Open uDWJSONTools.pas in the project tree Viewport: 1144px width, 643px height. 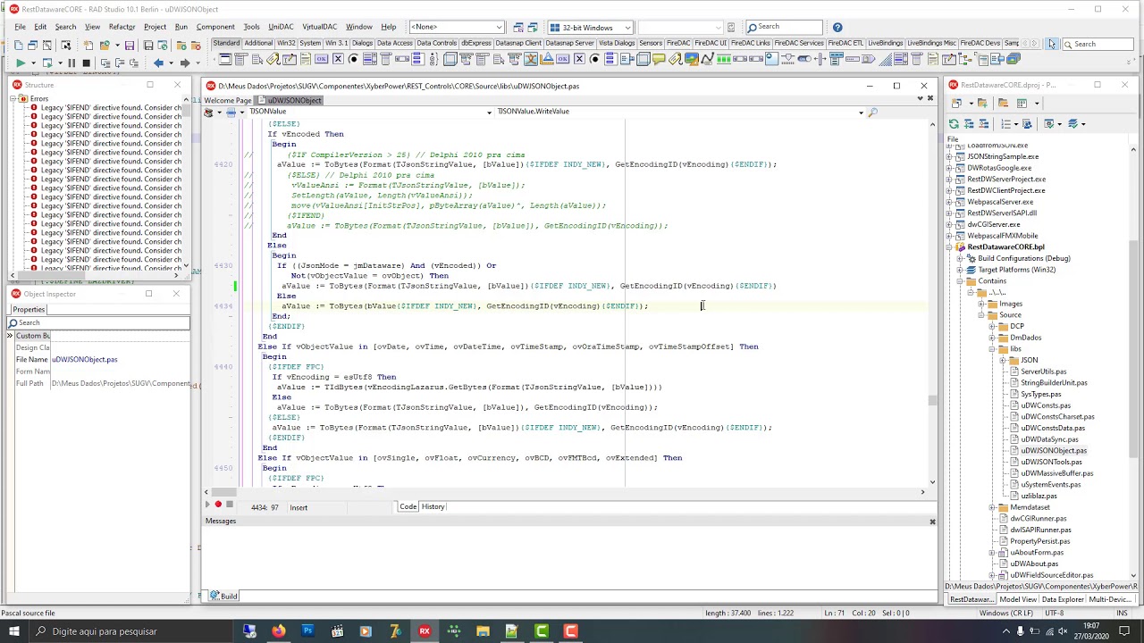pos(1051,463)
